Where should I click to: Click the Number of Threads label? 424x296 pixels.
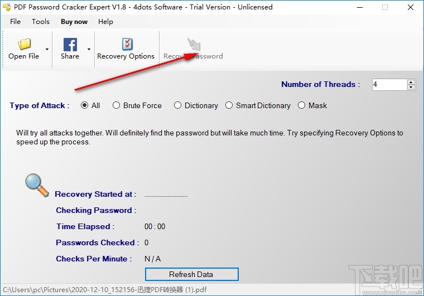point(321,84)
